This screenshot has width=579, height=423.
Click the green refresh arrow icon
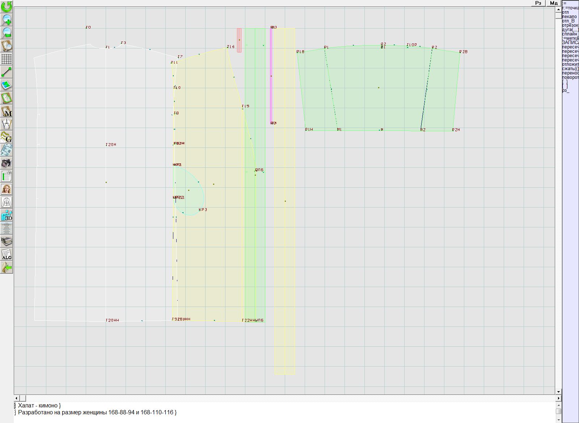[x=7, y=7]
